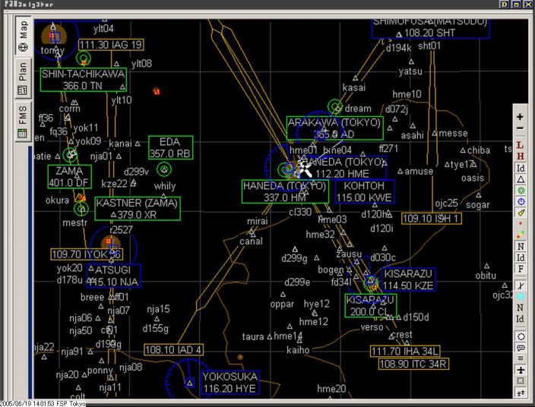Click the square frame toolbar icon
Screen dimensions: 535x407
click(x=521, y=380)
